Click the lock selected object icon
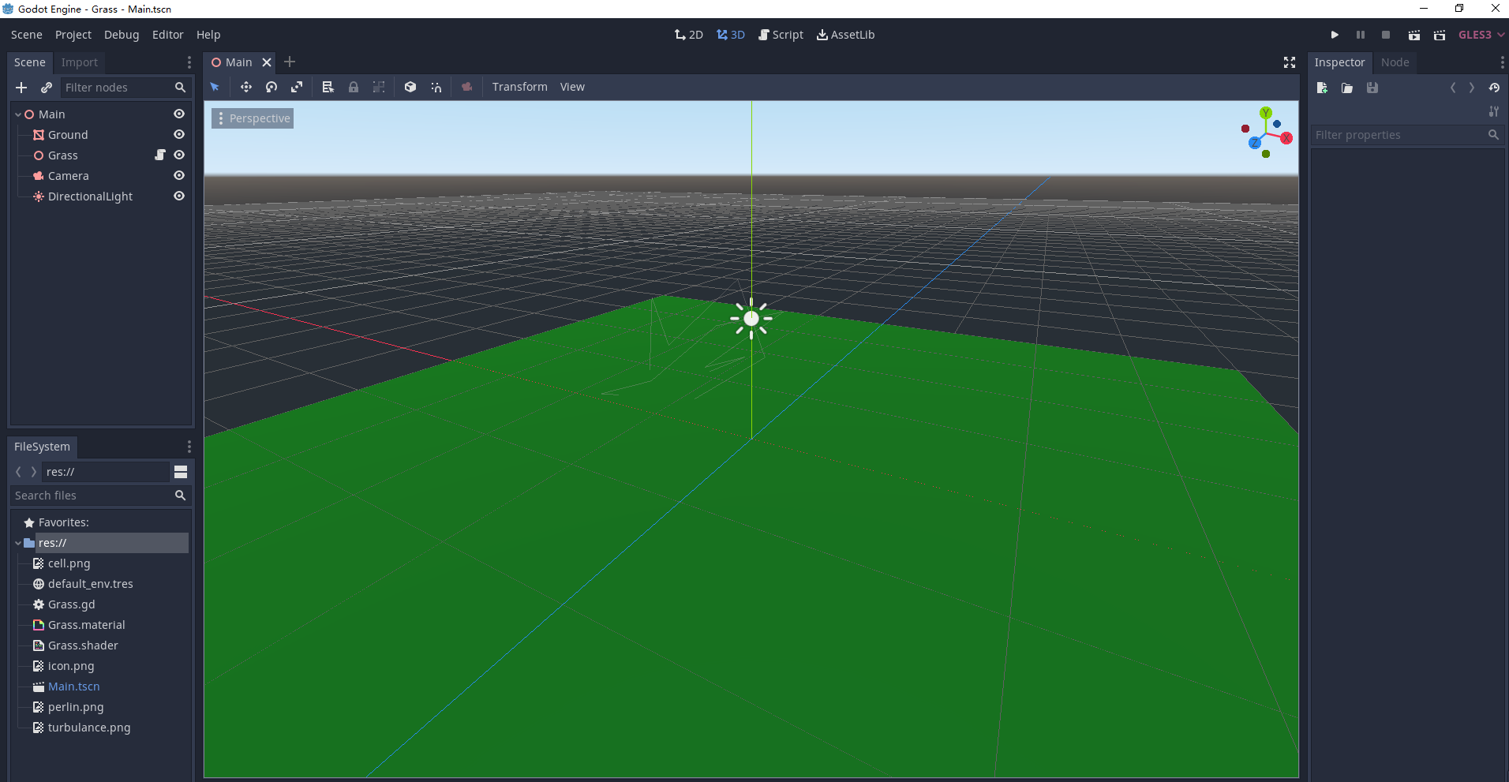Screen dimensions: 1509x782 point(354,88)
